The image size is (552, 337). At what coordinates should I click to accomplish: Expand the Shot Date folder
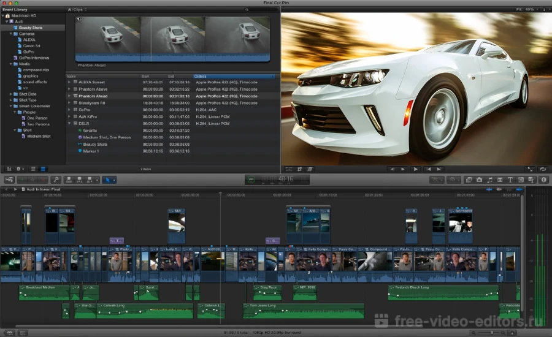pyautogui.click(x=11, y=94)
